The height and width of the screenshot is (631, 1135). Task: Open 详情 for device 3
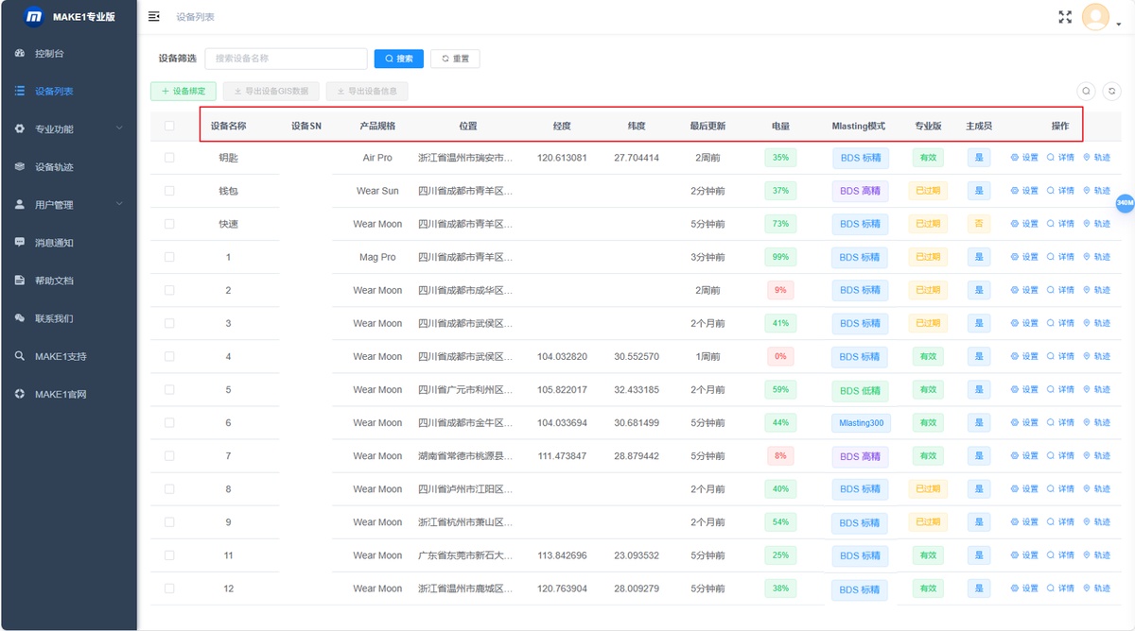[x=1060, y=323]
